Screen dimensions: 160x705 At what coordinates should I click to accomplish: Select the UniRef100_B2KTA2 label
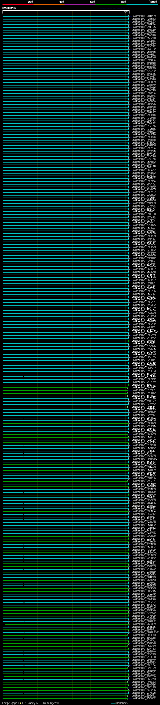(143, 46)
